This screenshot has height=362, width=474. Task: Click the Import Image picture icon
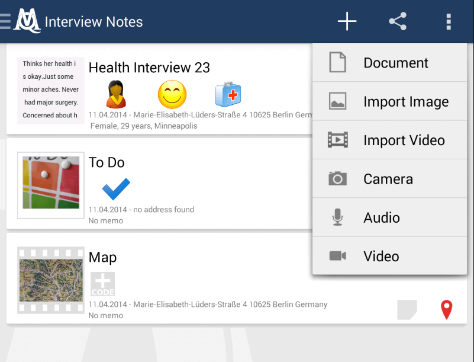tap(337, 101)
